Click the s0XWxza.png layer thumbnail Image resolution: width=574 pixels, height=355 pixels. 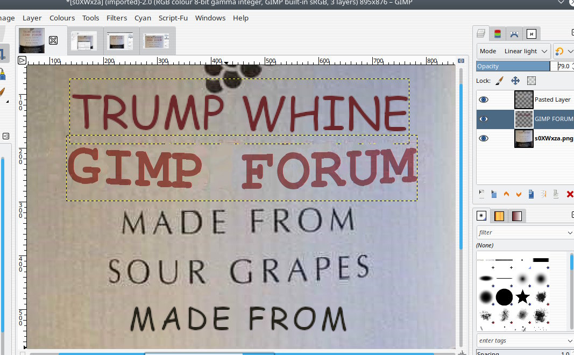pyautogui.click(x=524, y=138)
